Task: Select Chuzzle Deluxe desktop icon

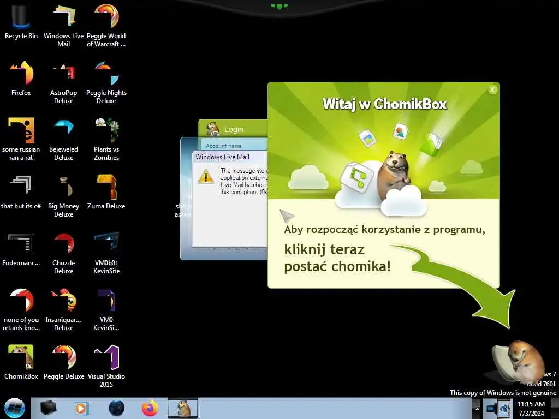Action: tap(63, 252)
